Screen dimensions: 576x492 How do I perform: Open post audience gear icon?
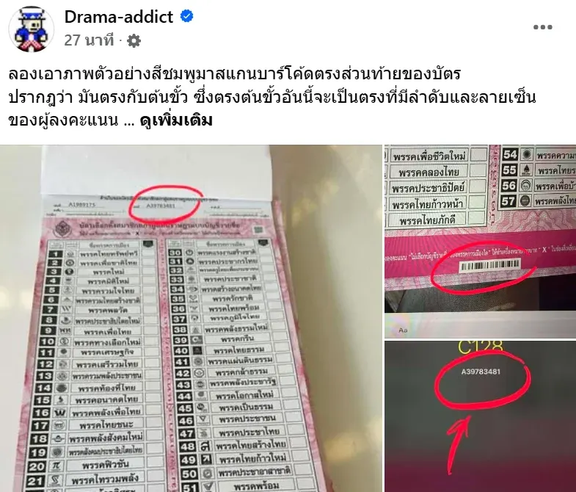tap(134, 40)
